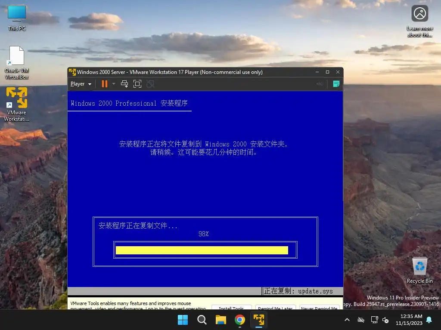Open Google Chrome from the taskbar
This screenshot has height=330, width=441.
(x=240, y=320)
